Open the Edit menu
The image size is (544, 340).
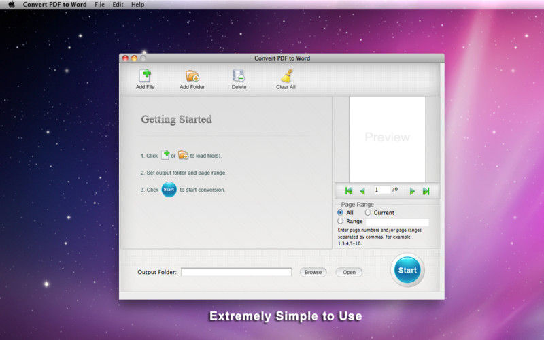click(118, 5)
